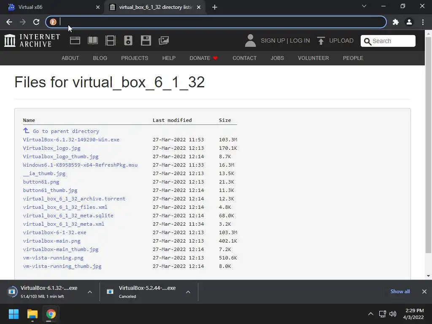Open the JOBS menu item
432x324 pixels.
tap(277, 58)
